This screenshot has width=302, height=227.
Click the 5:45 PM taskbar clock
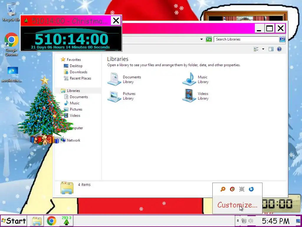click(275, 221)
